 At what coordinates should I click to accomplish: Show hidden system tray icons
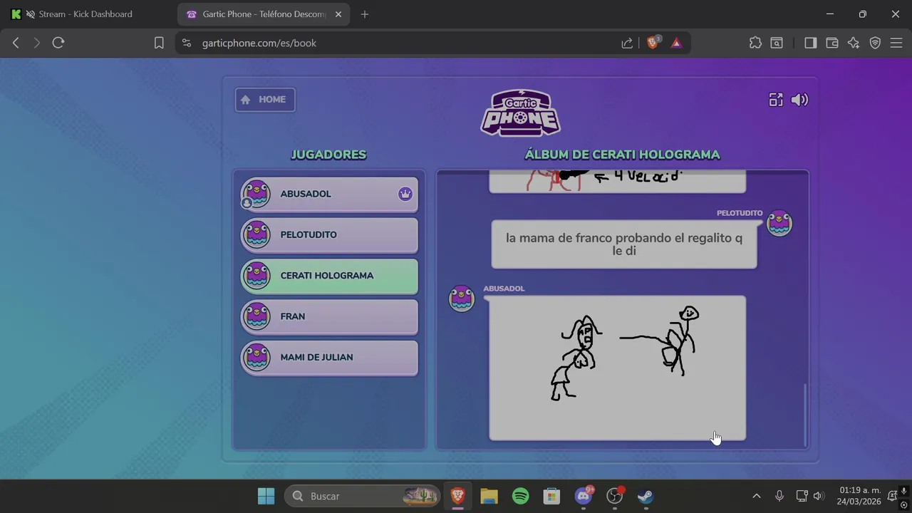coord(757,496)
